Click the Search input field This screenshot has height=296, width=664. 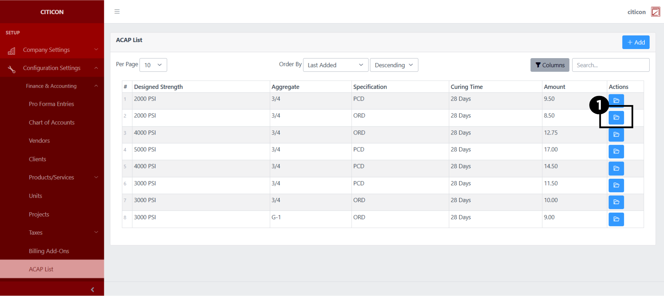point(610,65)
